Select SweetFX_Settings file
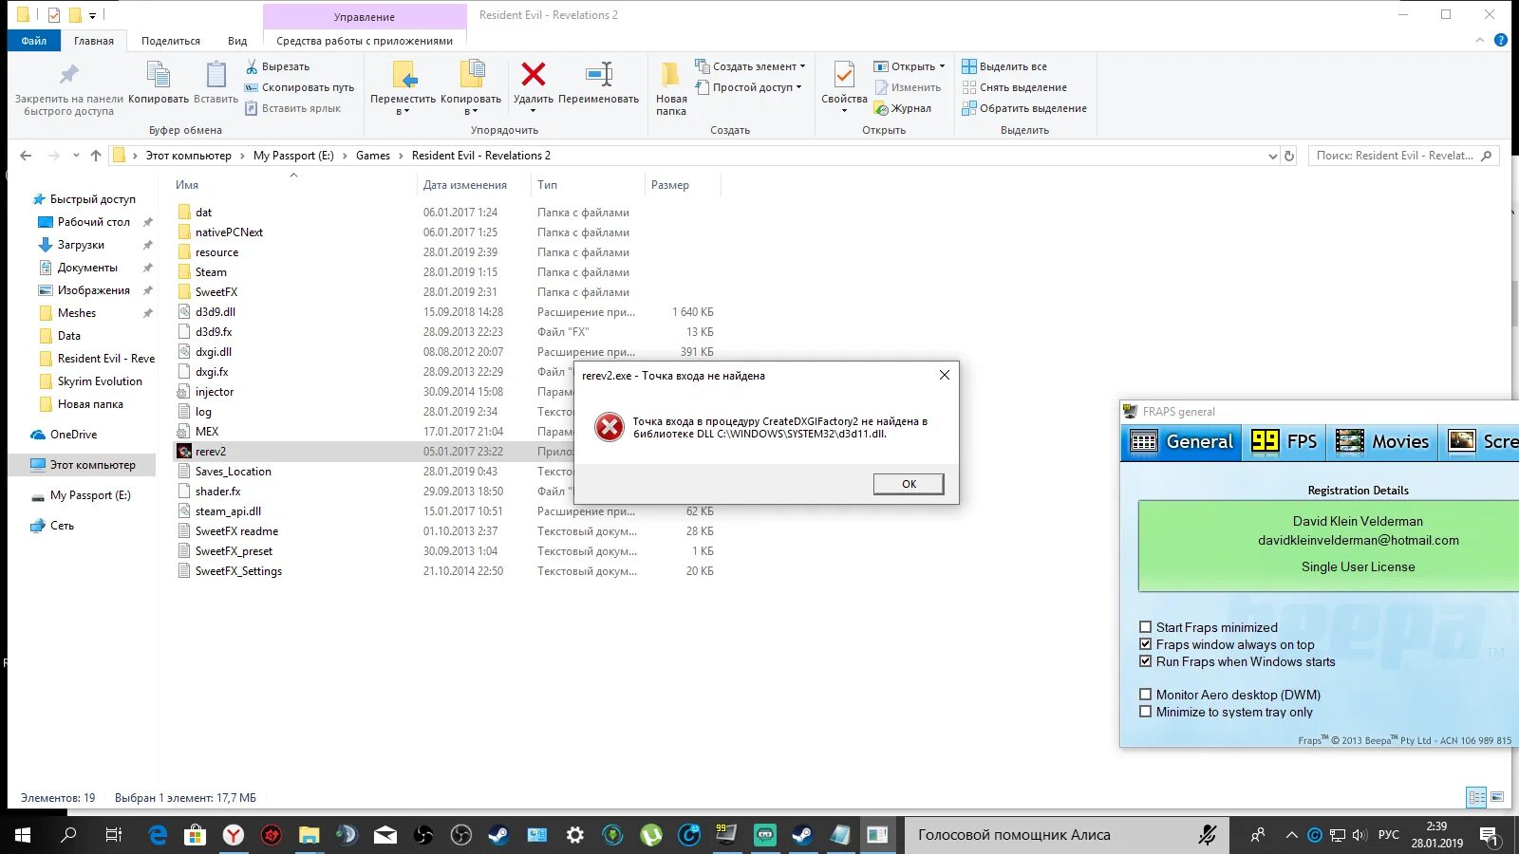The height and width of the screenshot is (854, 1519). coord(238,571)
